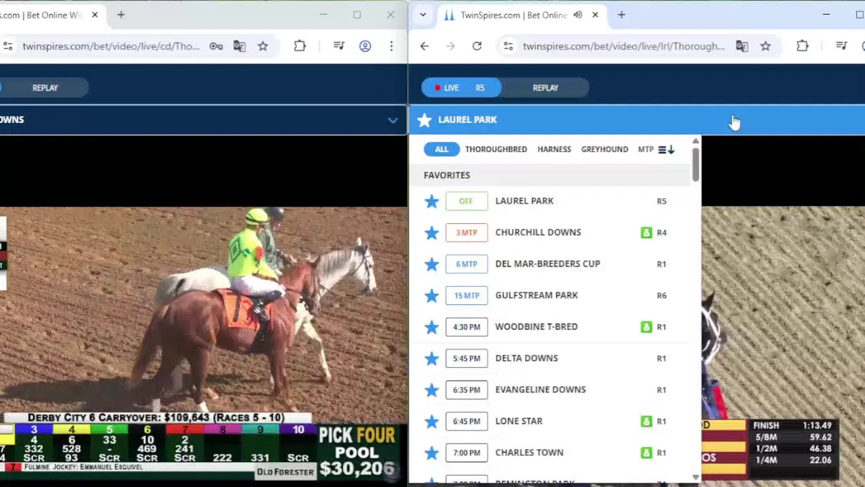This screenshot has height=487, width=865.
Task: Open the translate icon in the right browser address bar
Action: [x=742, y=46]
